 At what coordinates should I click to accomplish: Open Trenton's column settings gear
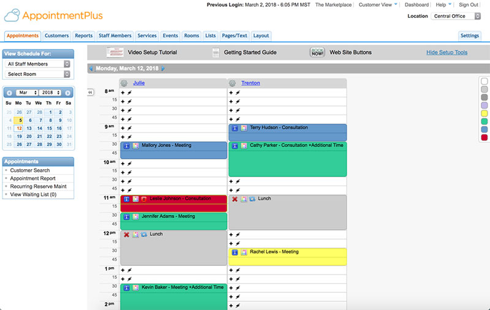pos(232,83)
